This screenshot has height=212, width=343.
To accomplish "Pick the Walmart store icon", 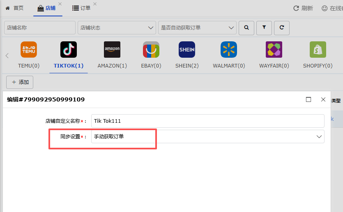I will 229,50.
